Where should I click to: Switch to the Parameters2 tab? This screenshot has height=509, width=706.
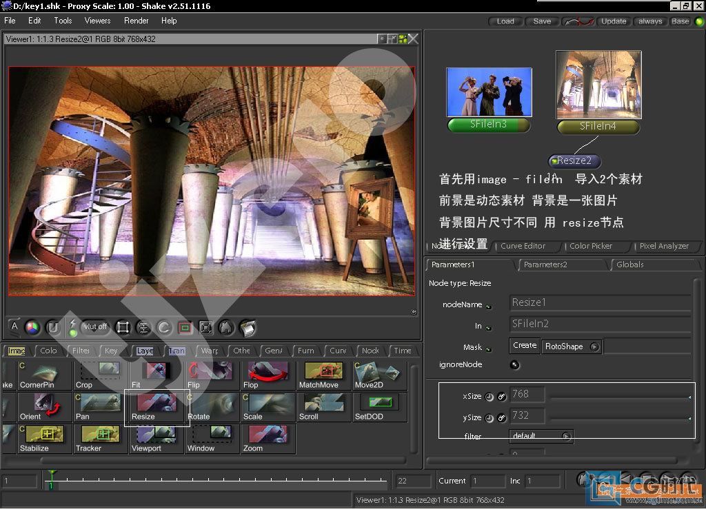(545, 264)
